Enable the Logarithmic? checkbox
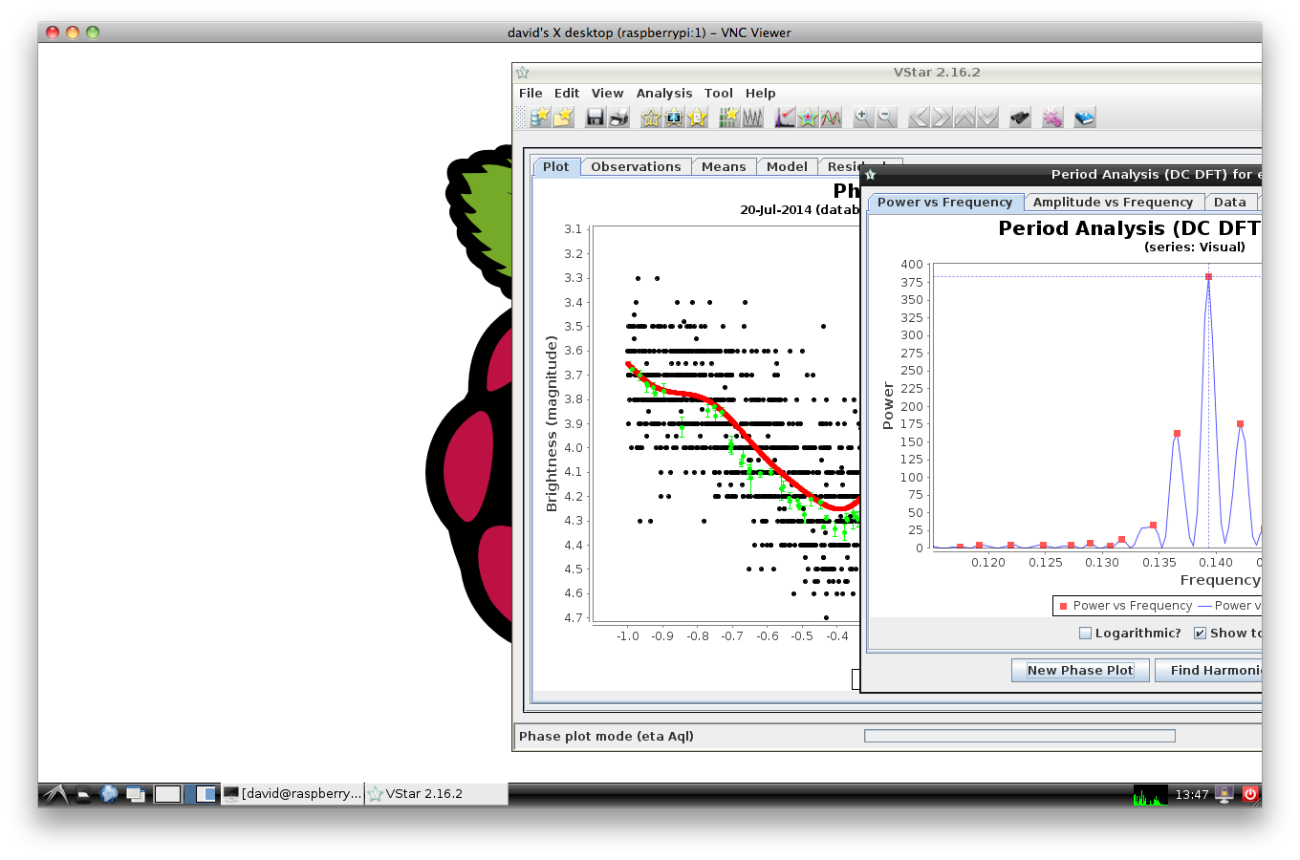1300x860 pixels. tap(1085, 634)
